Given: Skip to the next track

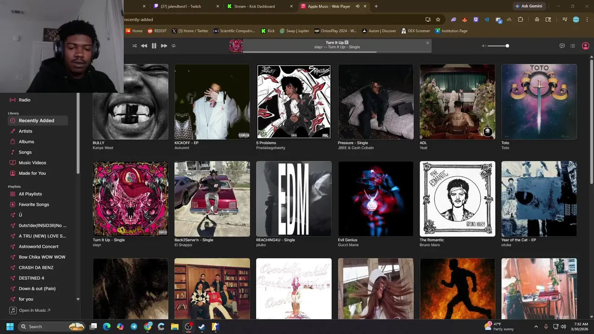Looking at the screenshot, I should [164, 46].
